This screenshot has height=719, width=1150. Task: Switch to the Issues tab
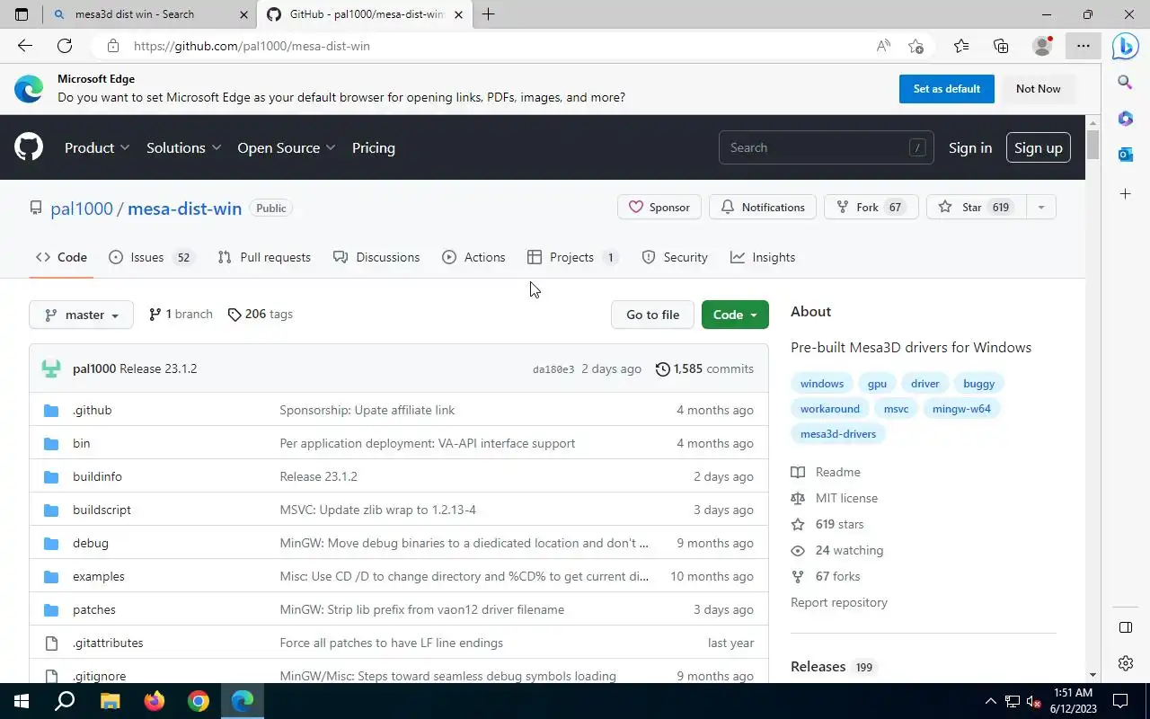150,257
